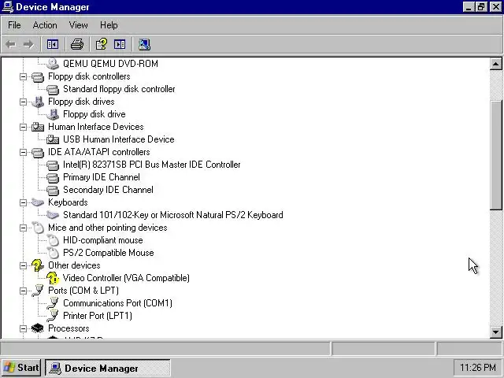The image size is (504, 378).
Task: Collapse the Human Interface Devices node
Action: click(x=23, y=127)
